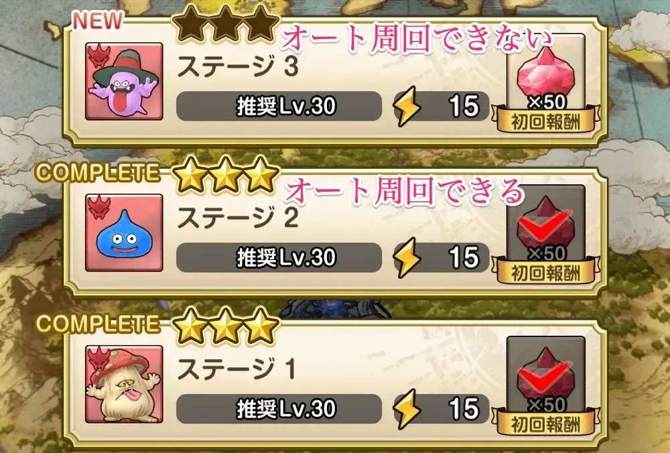The image size is (670, 453).
Task: Click the 初回報酬 ribbon on Stage 3
Action: (x=545, y=121)
